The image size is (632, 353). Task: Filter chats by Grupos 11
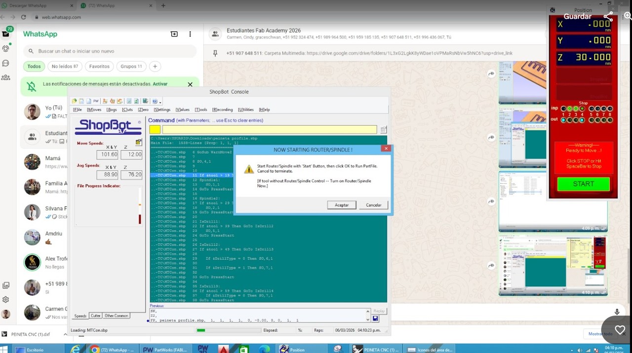tap(131, 66)
